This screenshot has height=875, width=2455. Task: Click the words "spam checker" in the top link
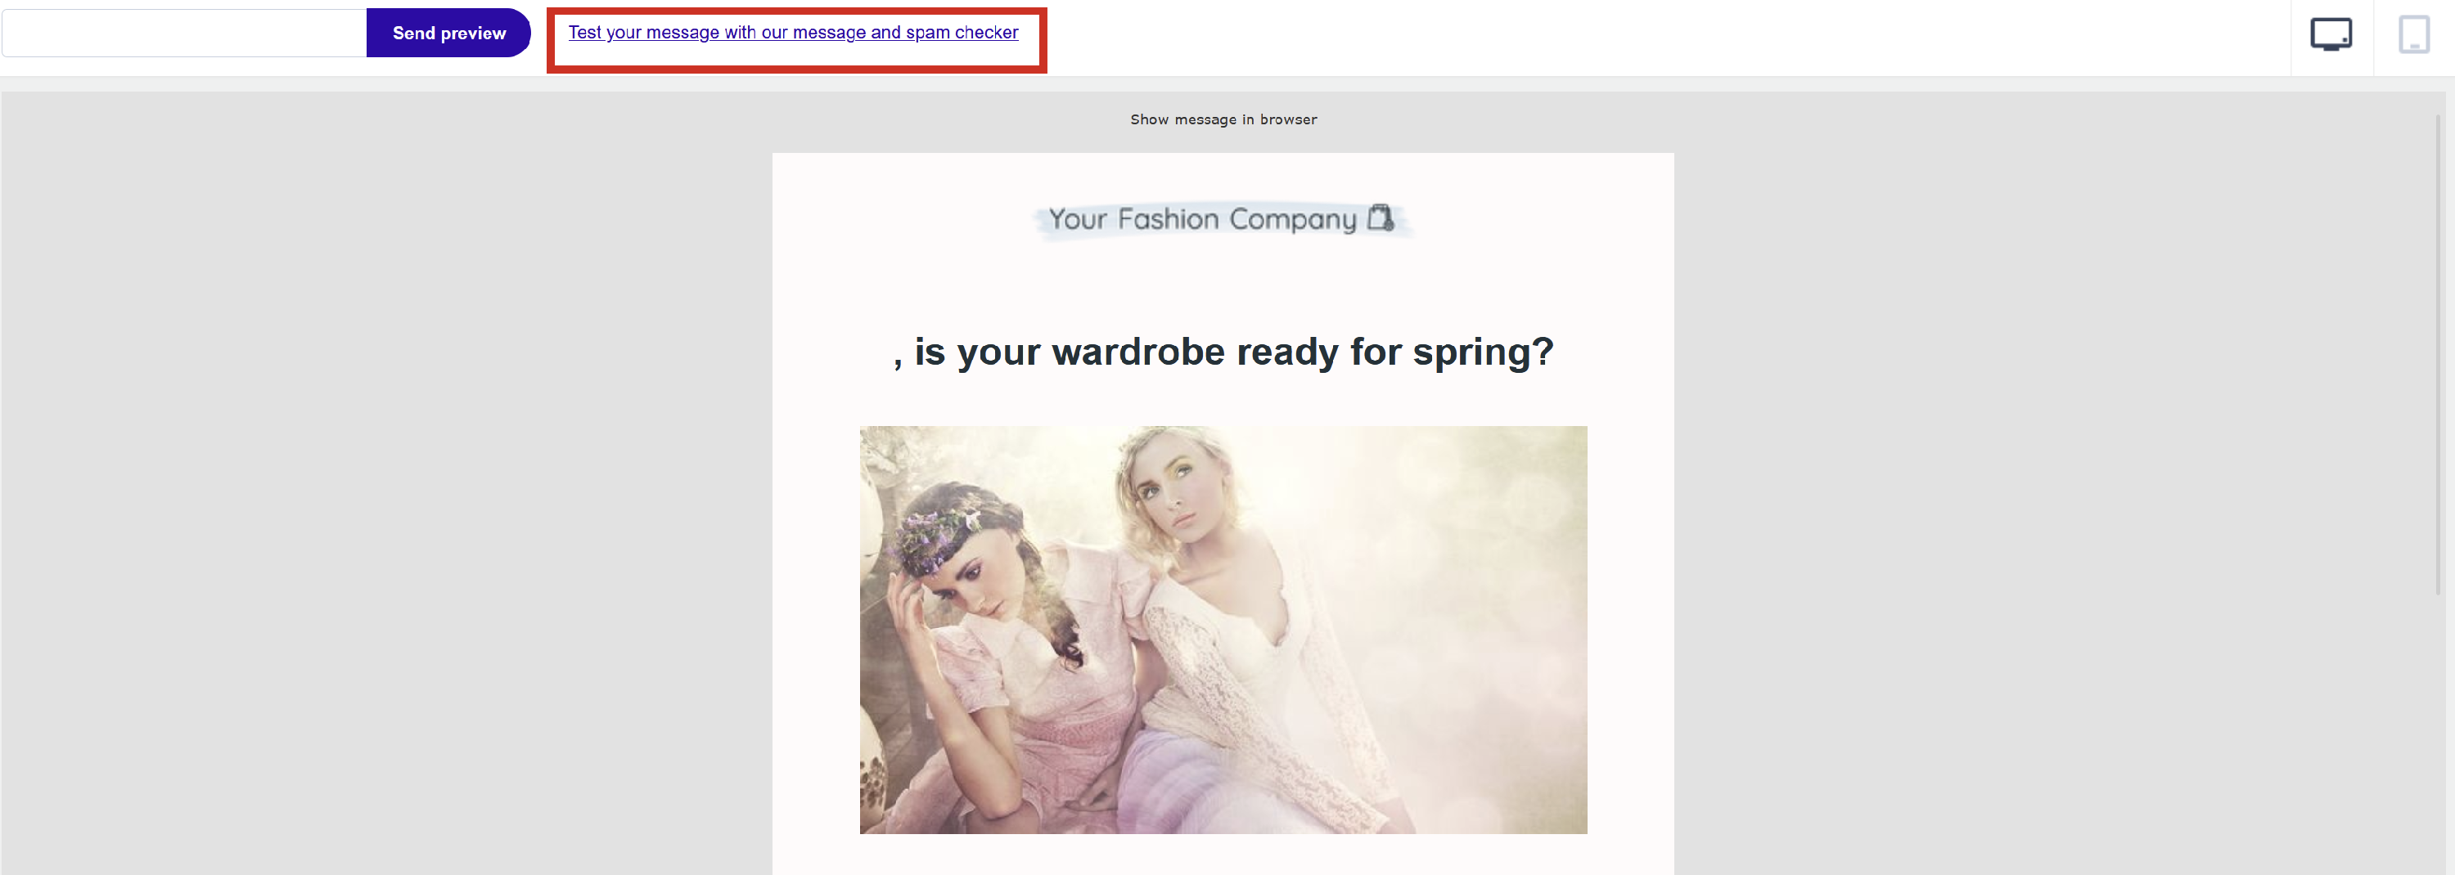tap(962, 33)
